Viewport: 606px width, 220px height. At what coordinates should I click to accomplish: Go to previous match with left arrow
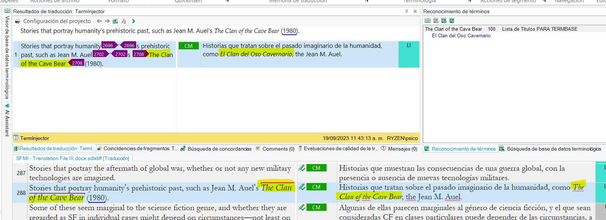pyautogui.click(x=99, y=21)
